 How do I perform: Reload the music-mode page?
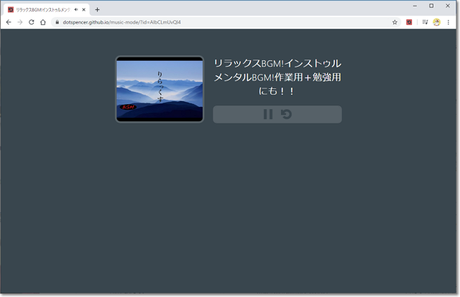coord(32,22)
